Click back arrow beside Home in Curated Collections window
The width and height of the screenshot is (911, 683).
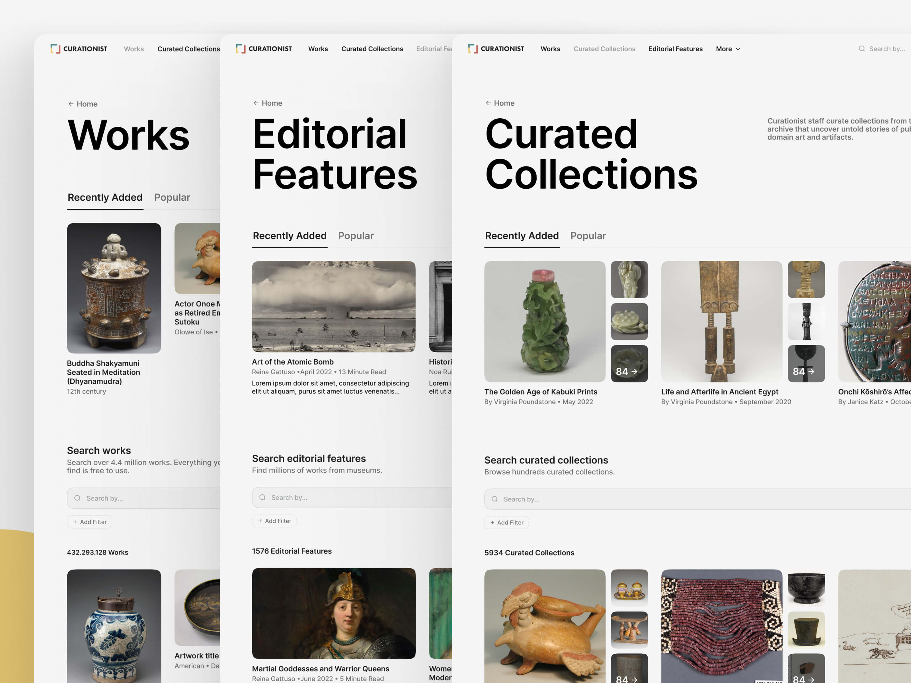[x=489, y=103]
